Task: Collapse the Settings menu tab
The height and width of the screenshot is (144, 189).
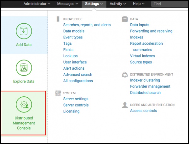Action: (94, 4)
